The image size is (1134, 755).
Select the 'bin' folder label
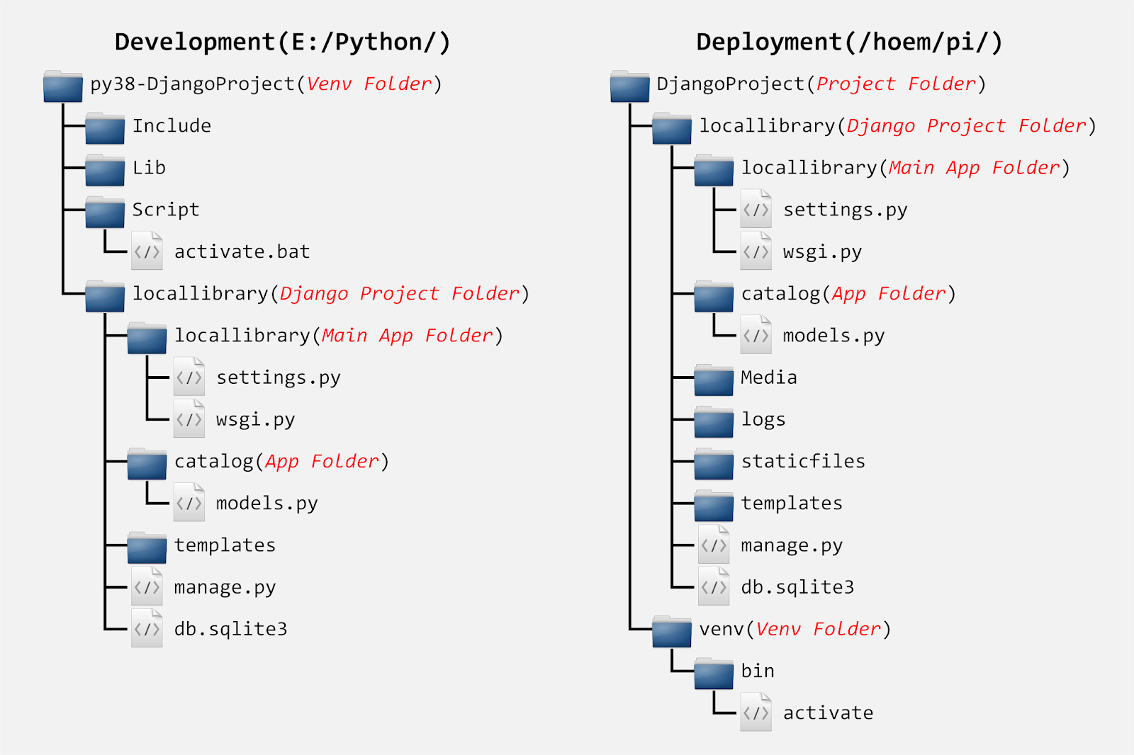pyautogui.click(x=758, y=671)
